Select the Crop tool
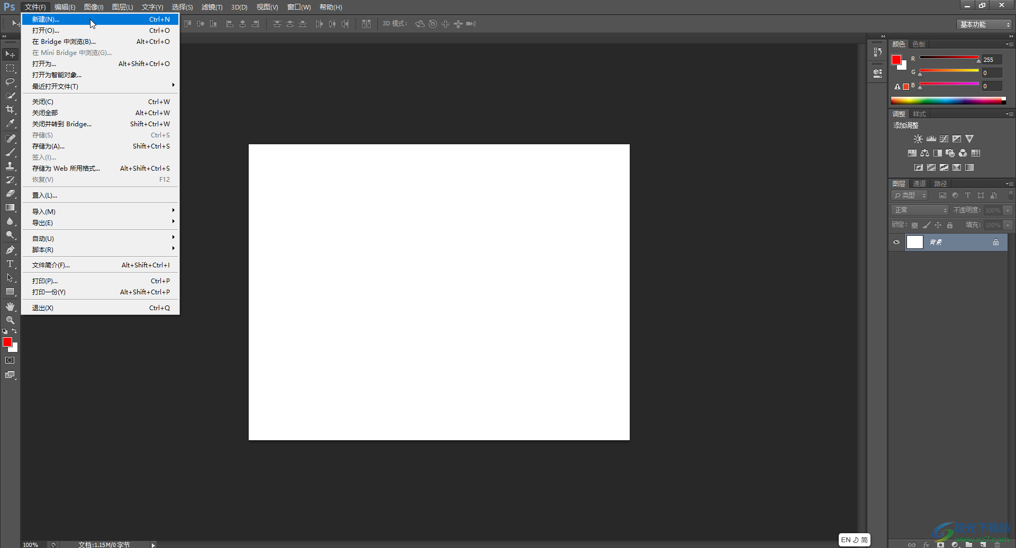 tap(10, 109)
